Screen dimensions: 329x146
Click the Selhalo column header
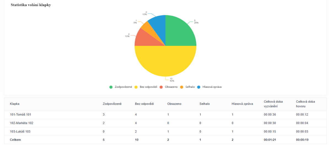point(205,104)
